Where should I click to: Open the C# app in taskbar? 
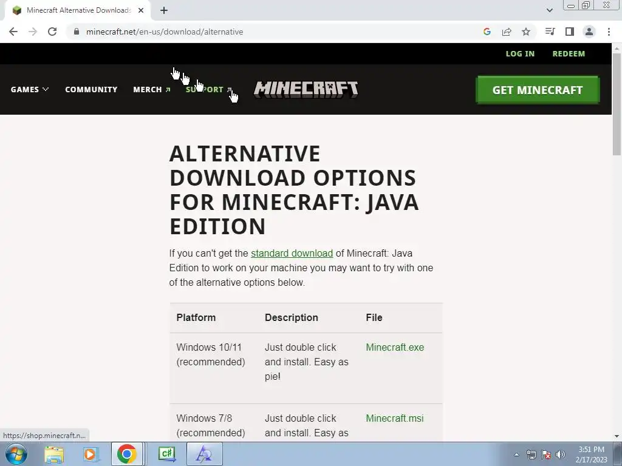coord(167,454)
